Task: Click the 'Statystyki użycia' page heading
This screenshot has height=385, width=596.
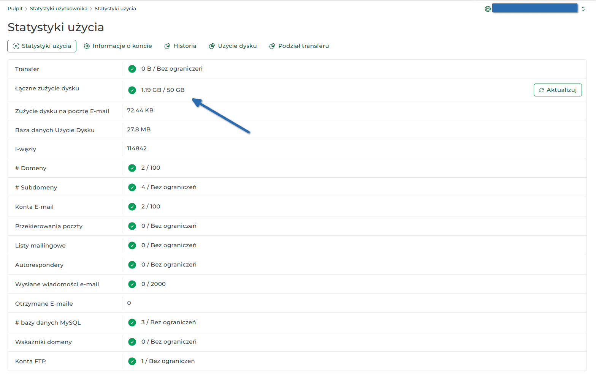Action: (x=56, y=27)
